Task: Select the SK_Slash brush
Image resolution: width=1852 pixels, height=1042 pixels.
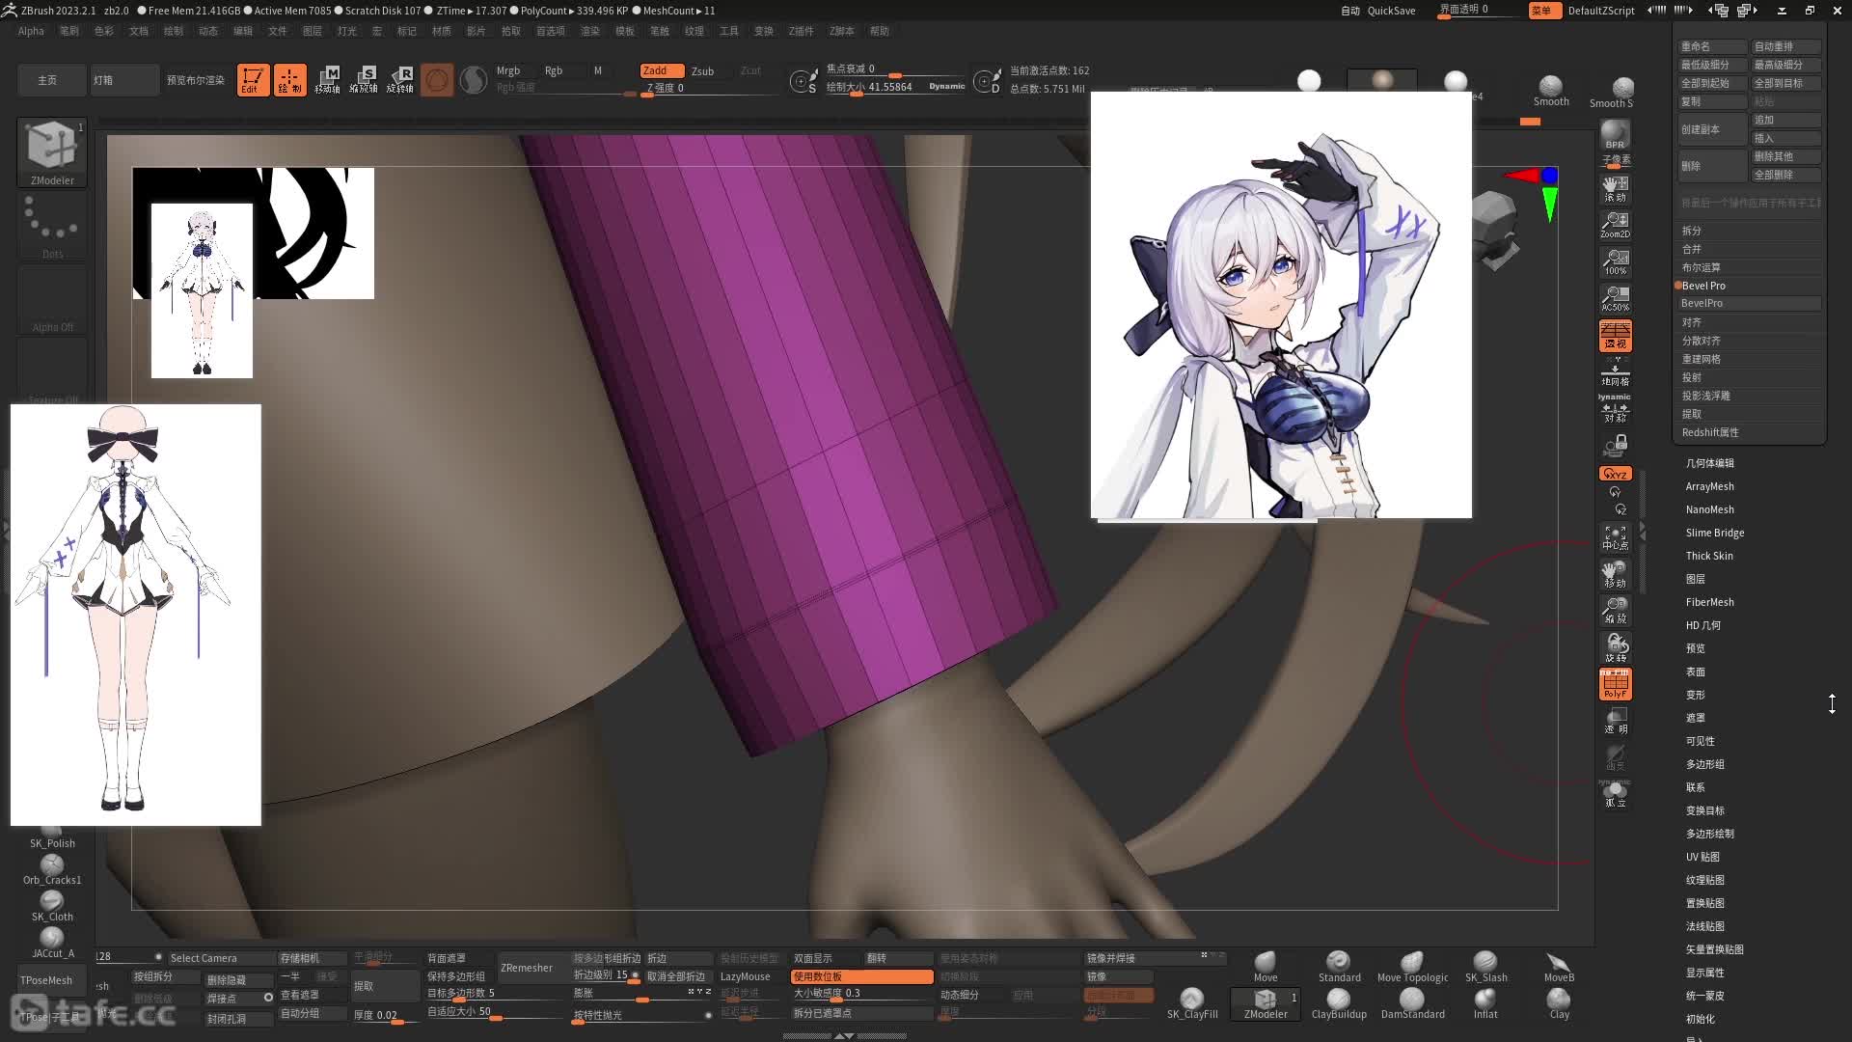Action: click(x=1485, y=966)
